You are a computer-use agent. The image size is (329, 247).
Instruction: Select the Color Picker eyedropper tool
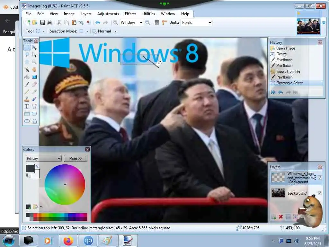[34, 92]
